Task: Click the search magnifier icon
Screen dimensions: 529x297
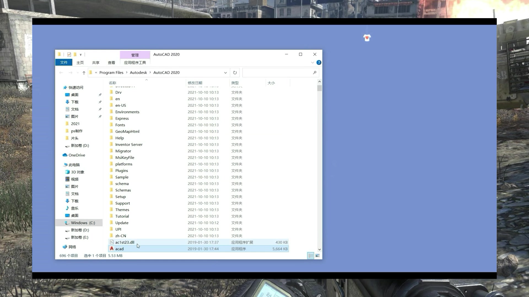Action: 315,72
